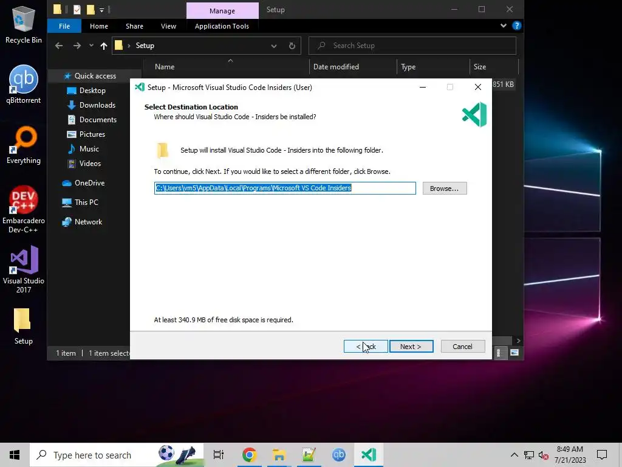This screenshot has height=467, width=622.
Task: Open Documents in the navigation pane
Action: click(98, 120)
